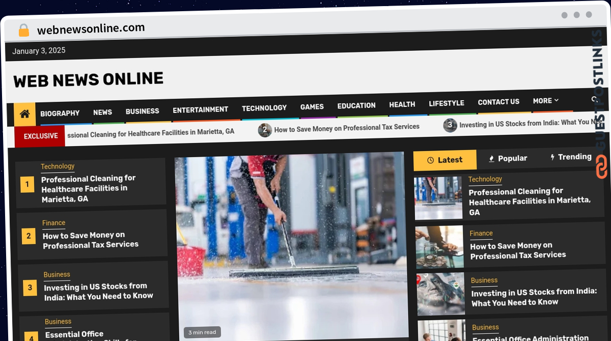Click the number 1 badge in list
The height and width of the screenshot is (341, 611).
(x=27, y=184)
